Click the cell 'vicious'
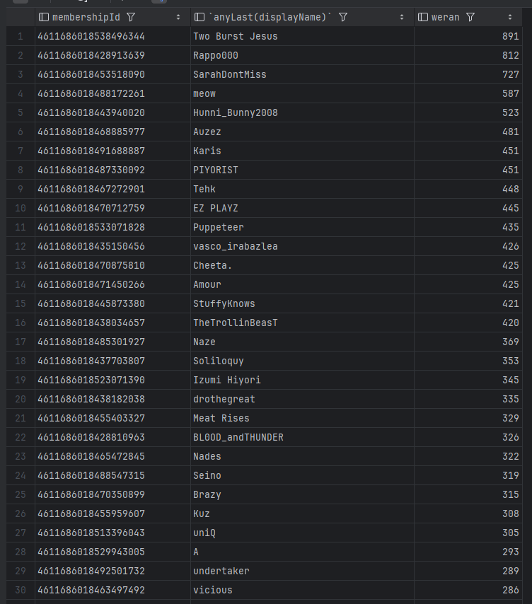The width and height of the screenshot is (532, 604). click(x=302, y=590)
